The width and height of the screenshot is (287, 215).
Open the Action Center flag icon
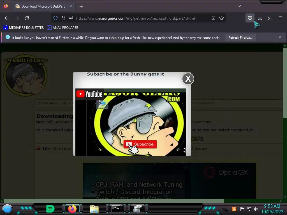pyautogui.click(x=242, y=209)
